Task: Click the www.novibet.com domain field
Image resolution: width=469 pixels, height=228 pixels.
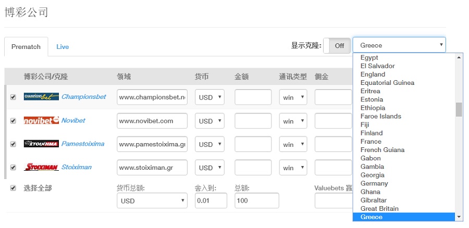Action: [152, 121]
